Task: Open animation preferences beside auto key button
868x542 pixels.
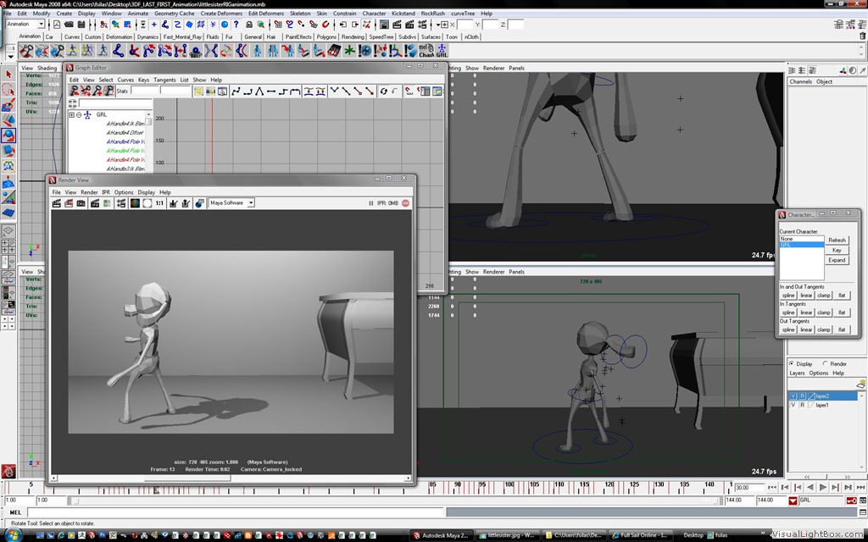Action: click(x=862, y=501)
